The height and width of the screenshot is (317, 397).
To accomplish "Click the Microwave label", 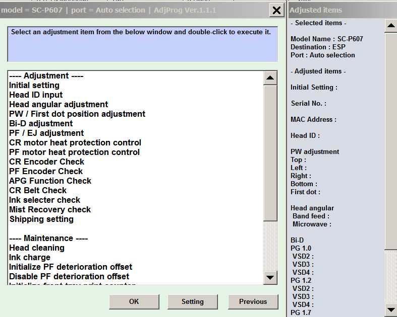I will 312,224.
